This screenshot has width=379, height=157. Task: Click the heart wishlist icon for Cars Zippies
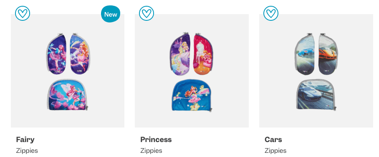(x=271, y=13)
